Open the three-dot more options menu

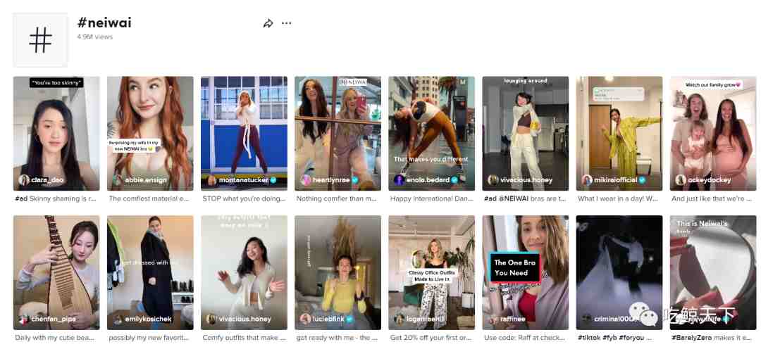(287, 23)
